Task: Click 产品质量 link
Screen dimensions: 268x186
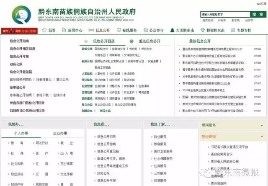Action: pos(100,92)
